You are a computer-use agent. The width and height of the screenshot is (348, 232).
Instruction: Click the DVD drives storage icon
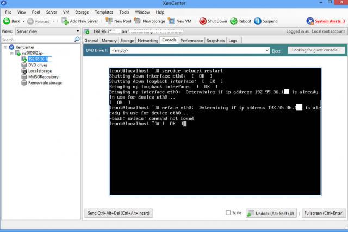pyautogui.click(x=24, y=65)
